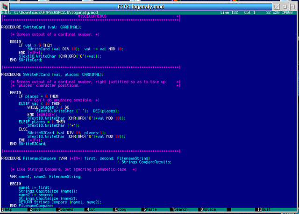Click the 'IF val > 9 THEN' line

[x=36, y=45]
